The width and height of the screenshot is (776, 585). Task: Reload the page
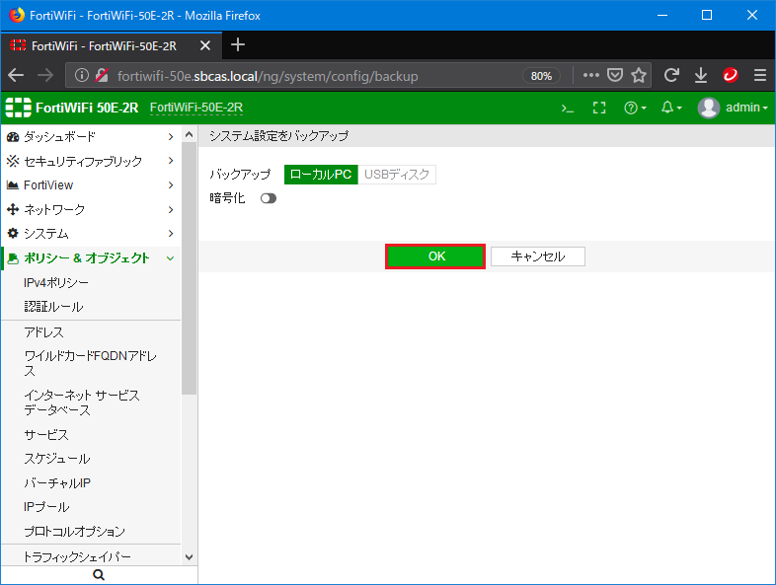(671, 76)
